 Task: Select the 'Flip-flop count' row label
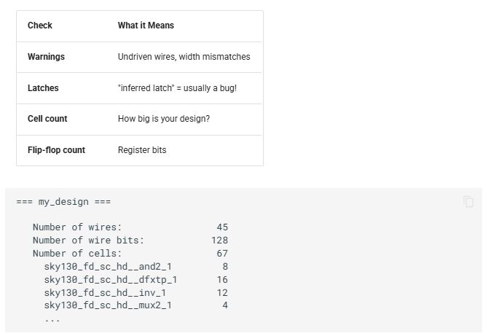56,150
